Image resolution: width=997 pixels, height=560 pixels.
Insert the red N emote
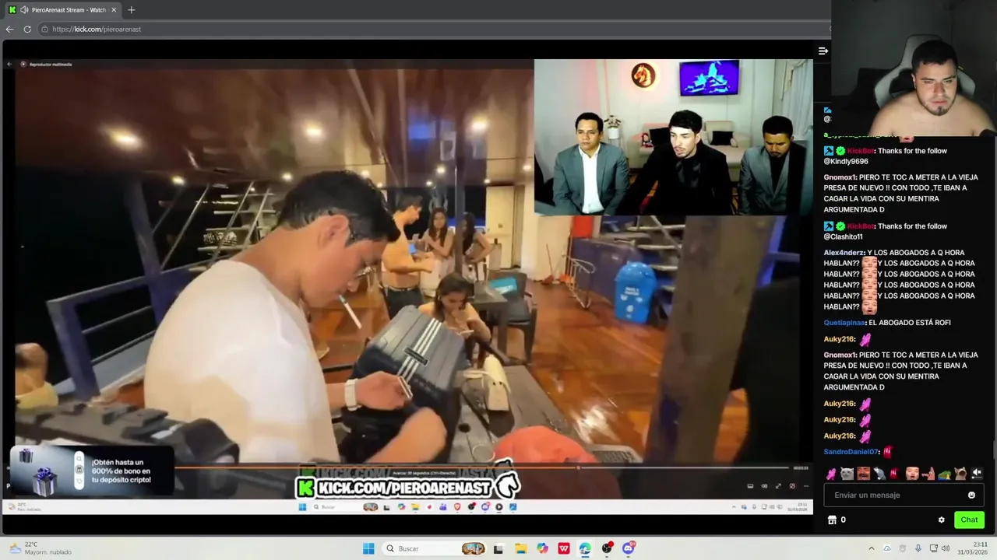coord(894,474)
